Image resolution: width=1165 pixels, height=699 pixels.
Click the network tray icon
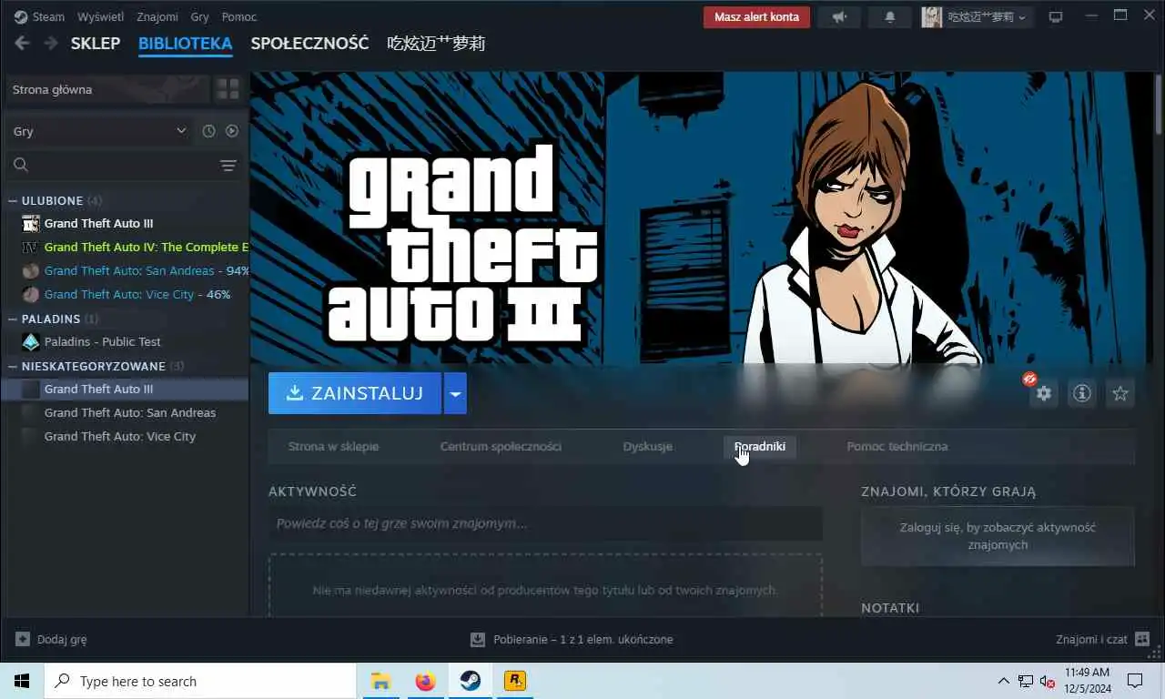(1026, 681)
